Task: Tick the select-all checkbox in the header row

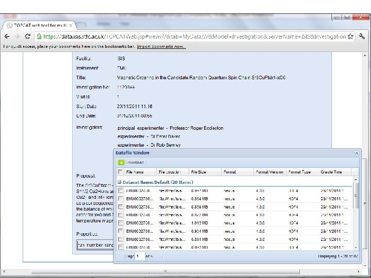Action: 120,172
